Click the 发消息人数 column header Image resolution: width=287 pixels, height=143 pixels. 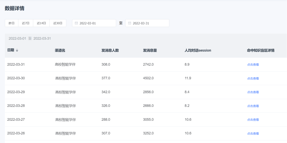[110, 50]
